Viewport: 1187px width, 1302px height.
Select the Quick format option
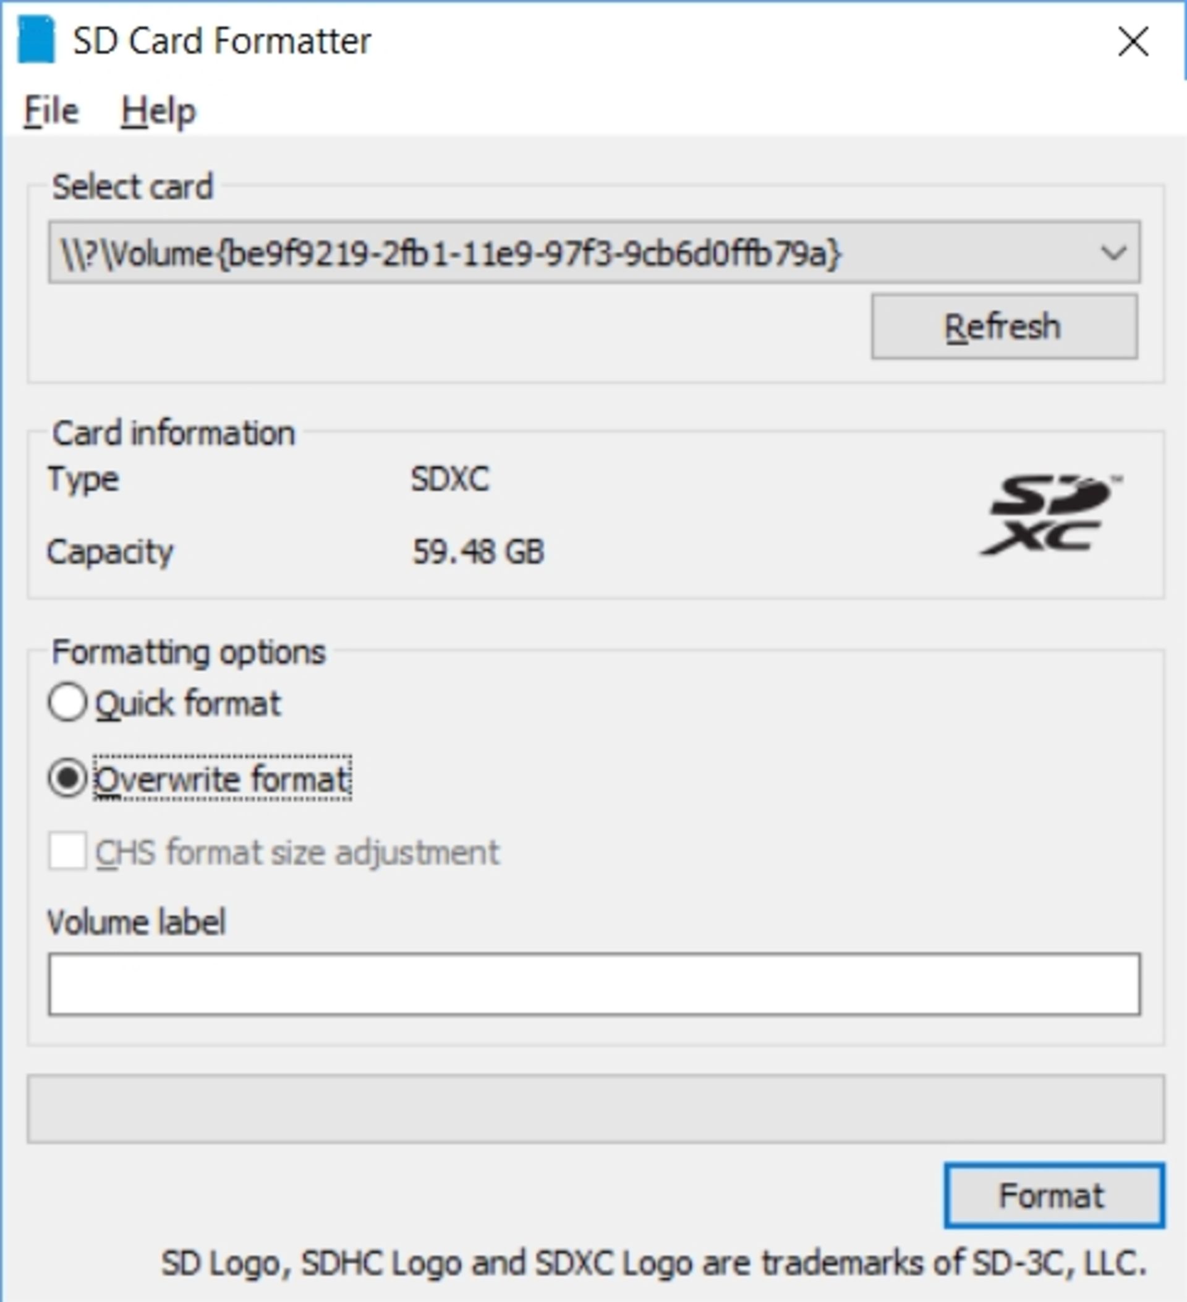(164, 703)
